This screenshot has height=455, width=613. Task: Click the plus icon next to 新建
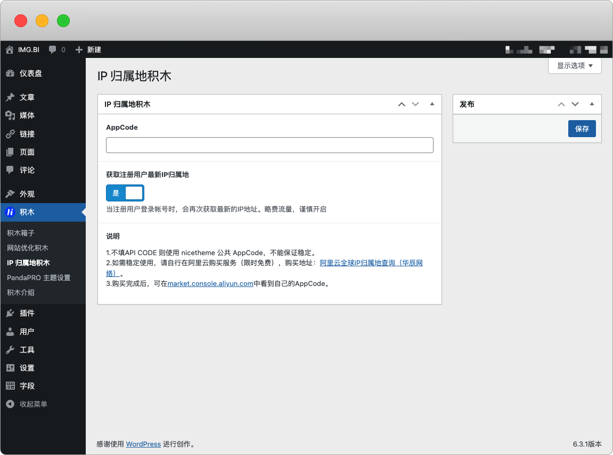(79, 49)
